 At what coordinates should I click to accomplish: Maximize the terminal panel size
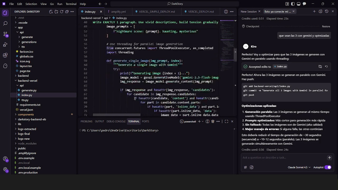coord(226,121)
